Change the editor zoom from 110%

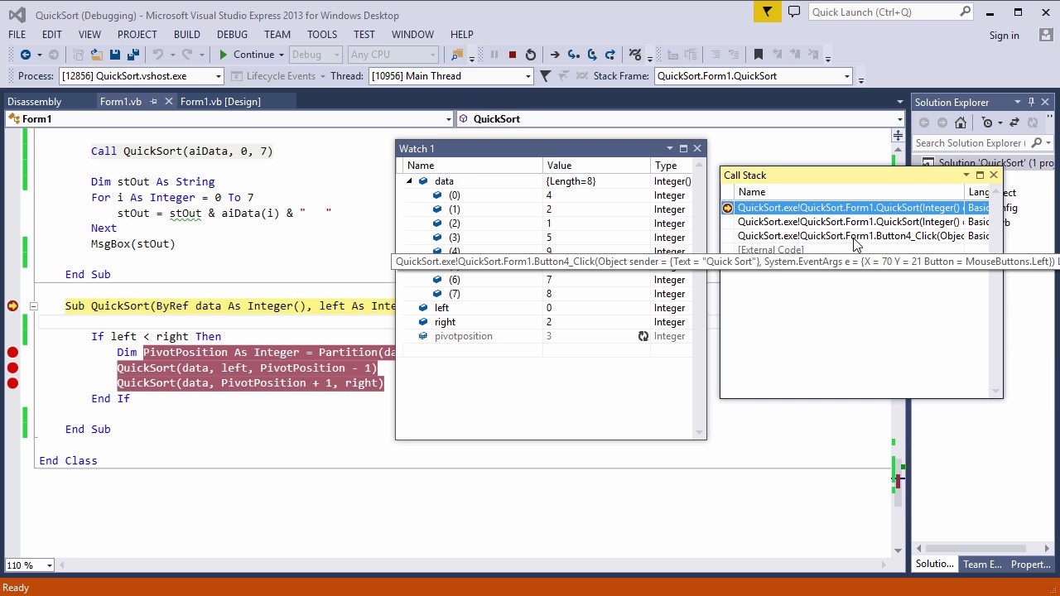(x=29, y=565)
